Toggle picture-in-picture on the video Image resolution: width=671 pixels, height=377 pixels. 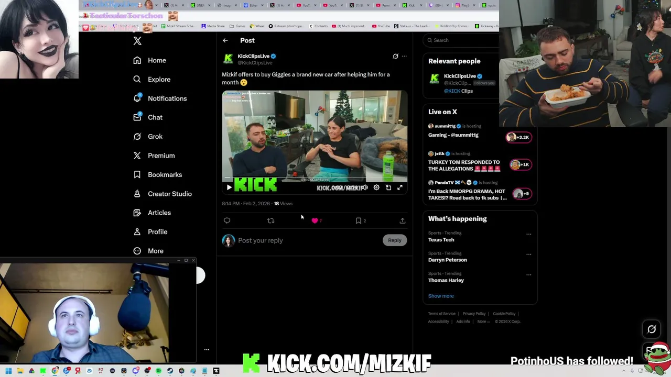pyautogui.click(x=388, y=187)
